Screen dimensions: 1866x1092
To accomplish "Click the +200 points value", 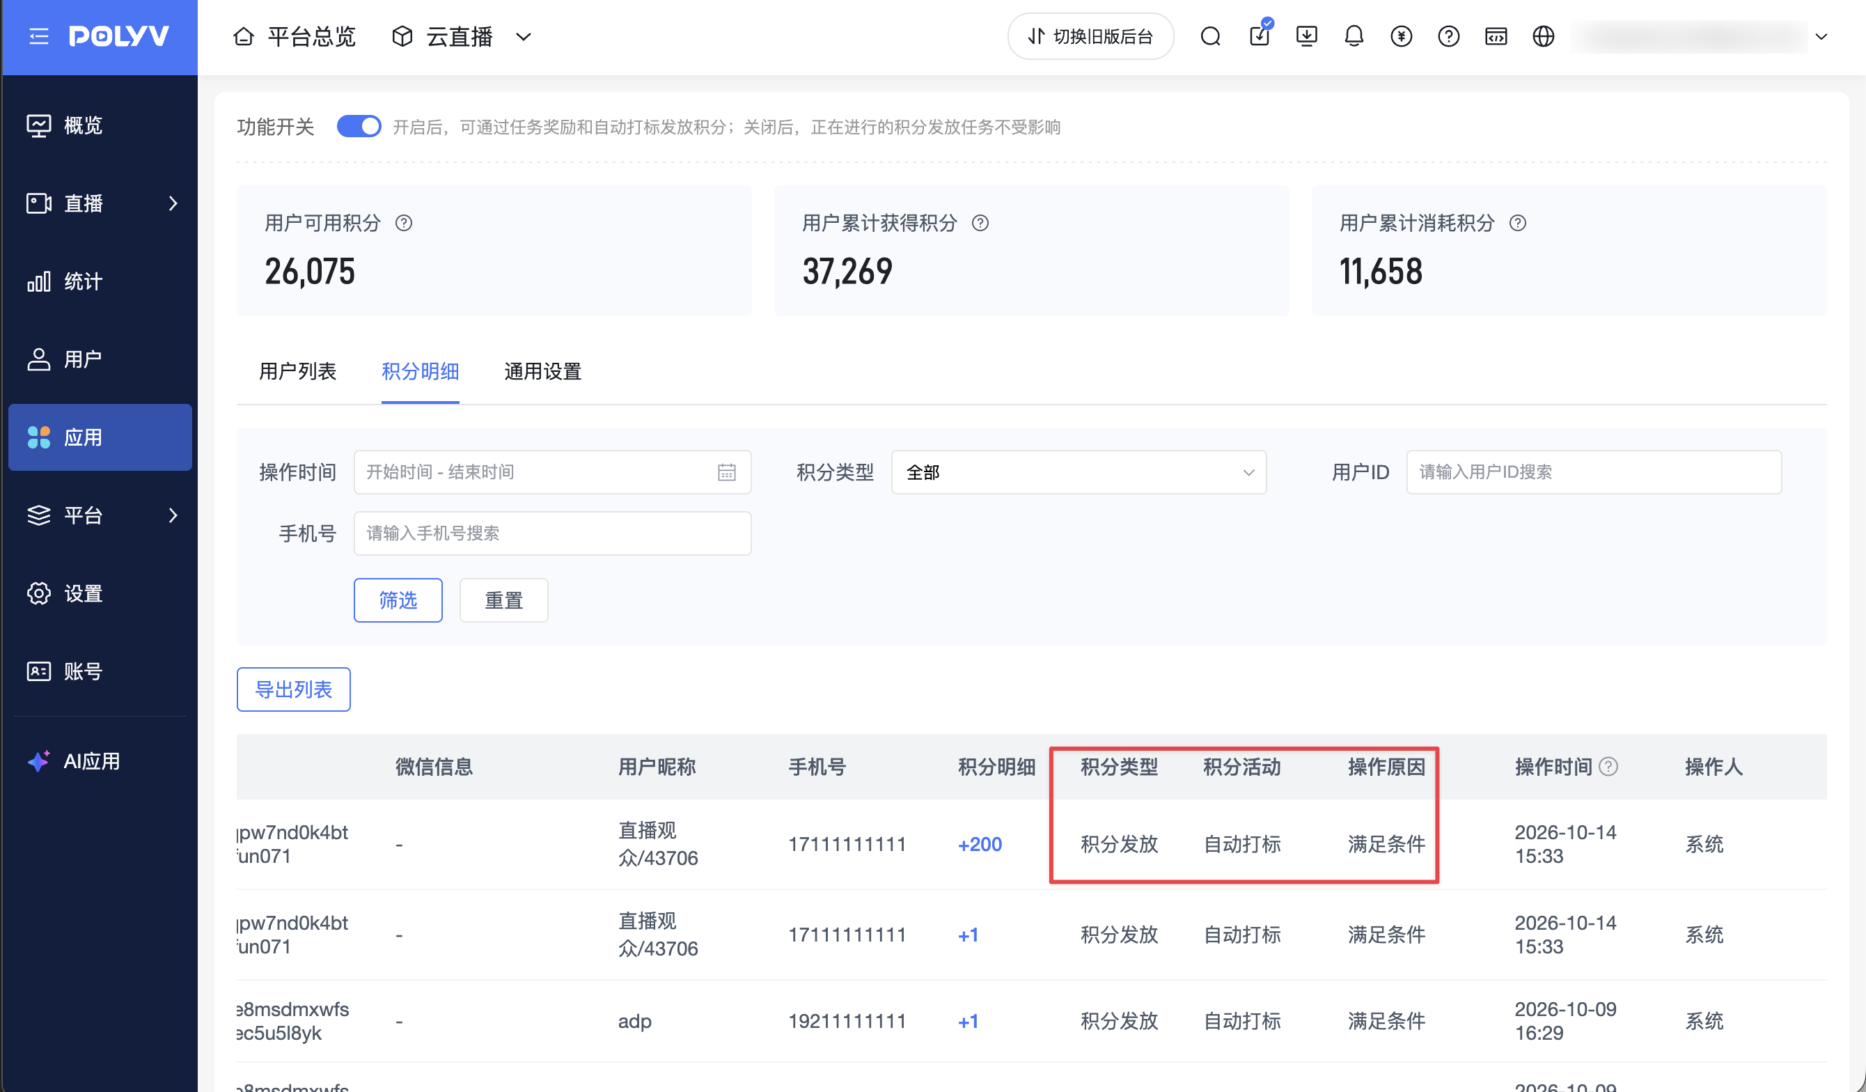I will [980, 844].
